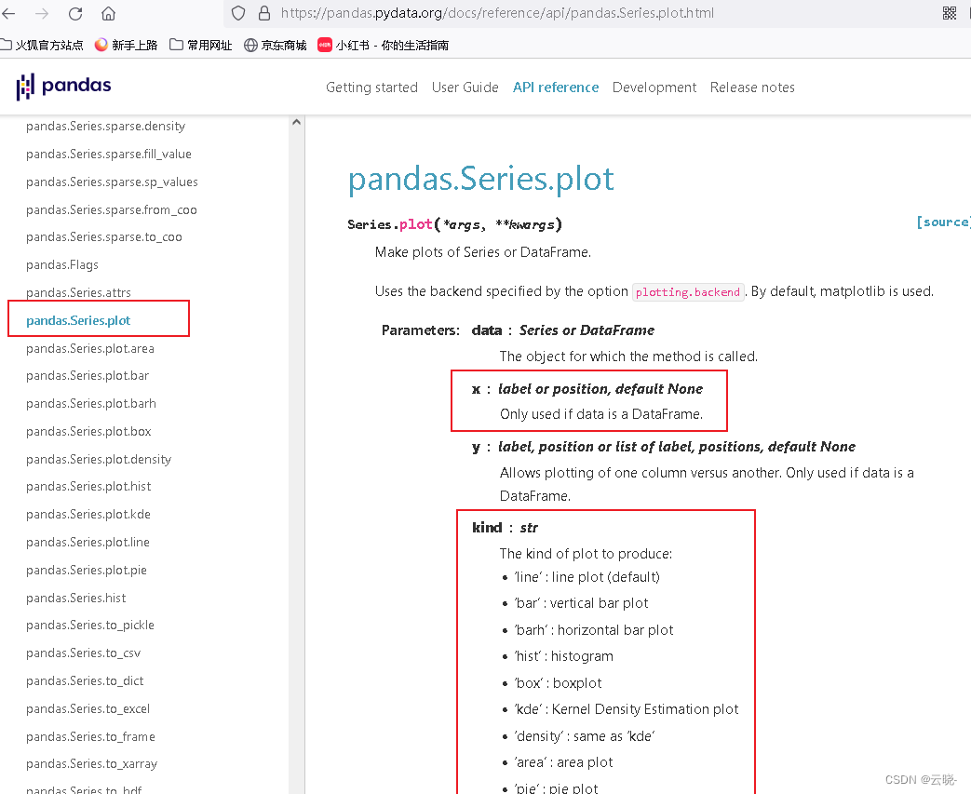Screen dimensions: 971x794
Task: Open the QR code icon in address bar
Action: (950, 13)
